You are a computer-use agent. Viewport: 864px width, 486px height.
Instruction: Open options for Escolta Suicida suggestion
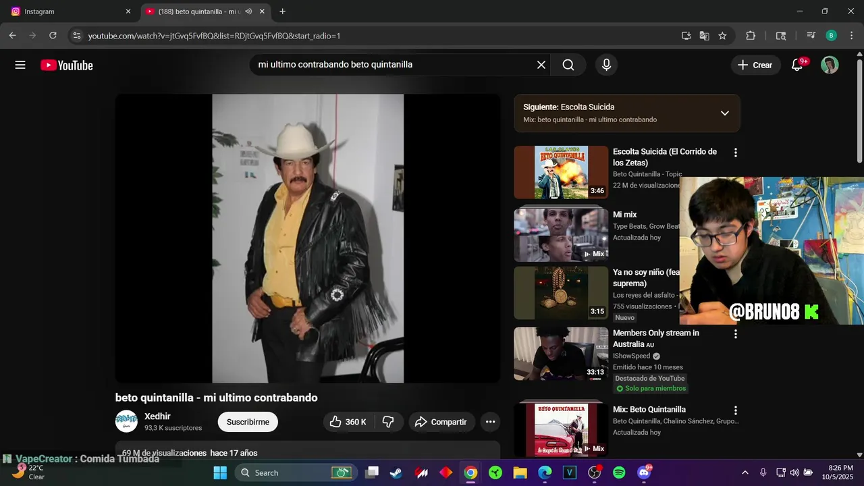pyautogui.click(x=736, y=153)
